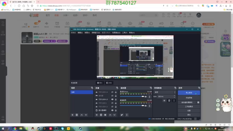
Task: Hide the display capture source
Action: point(112,110)
